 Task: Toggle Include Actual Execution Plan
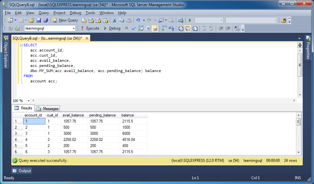coord(164,28)
